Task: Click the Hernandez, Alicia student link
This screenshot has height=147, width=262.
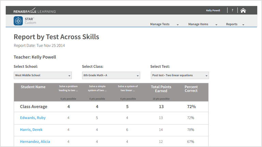Action: tap(35, 142)
